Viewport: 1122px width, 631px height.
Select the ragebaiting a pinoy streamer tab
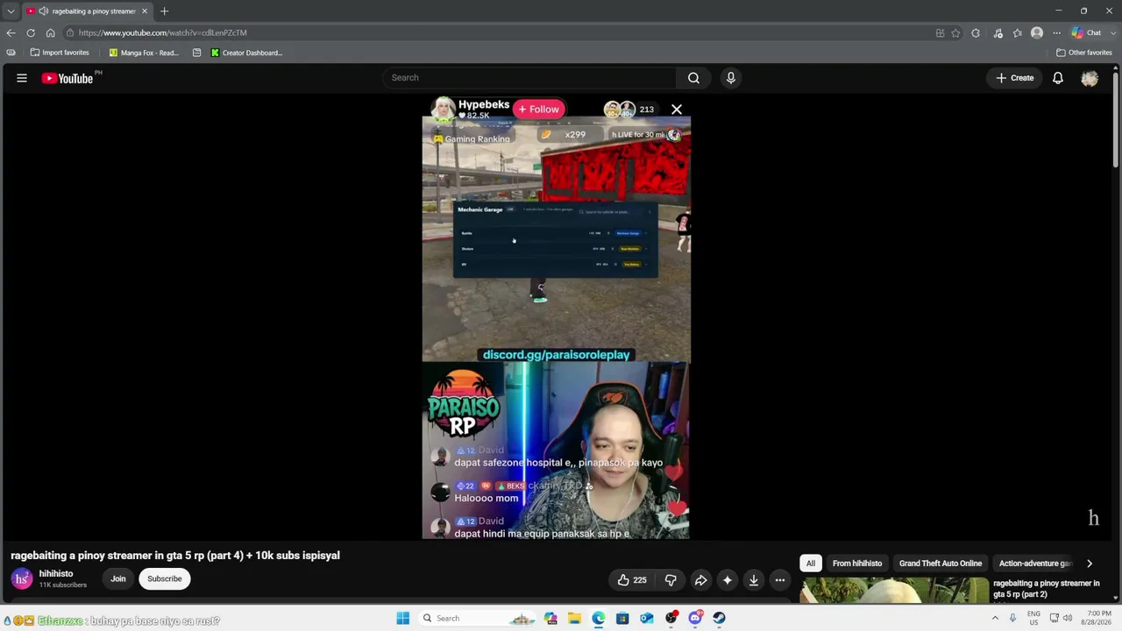coord(87,11)
